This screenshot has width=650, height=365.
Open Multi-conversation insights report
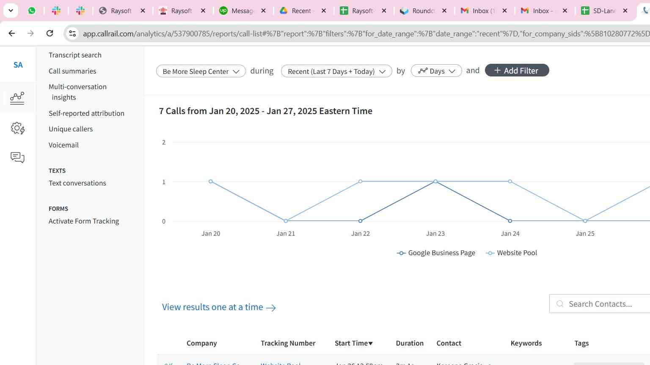[x=77, y=92]
